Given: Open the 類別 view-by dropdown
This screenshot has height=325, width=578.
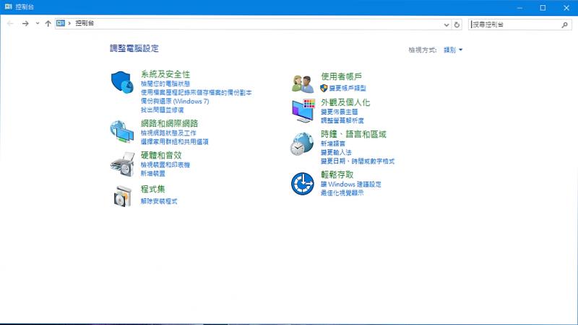Looking at the screenshot, I should pos(453,50).
